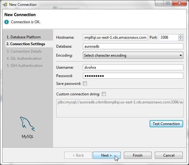Select step 2 Connection Settings
The image size is (189, 165).
pyautogui.click(x=26, y=44)
